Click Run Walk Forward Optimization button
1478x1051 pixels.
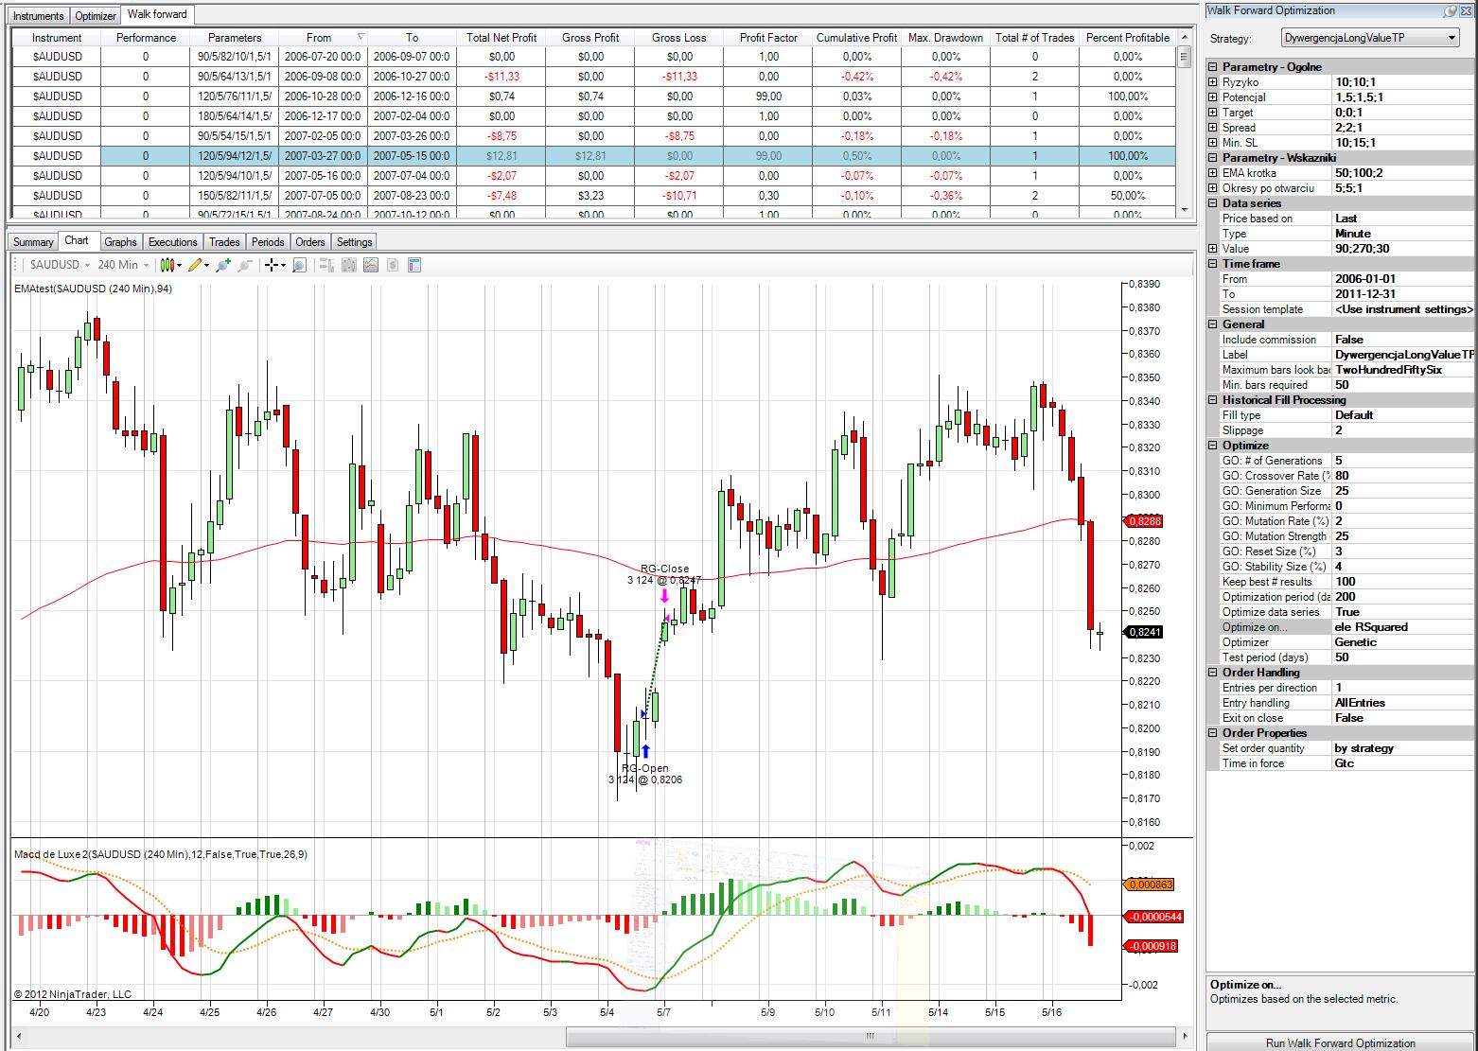pos(1341,1042)
